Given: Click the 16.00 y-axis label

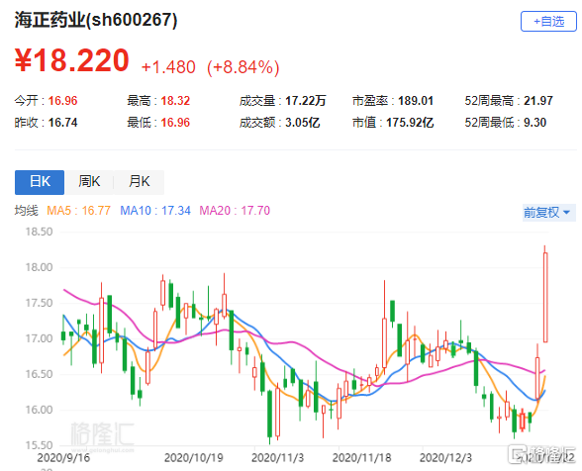Looking at the screenshot, I should coord(39,410).
